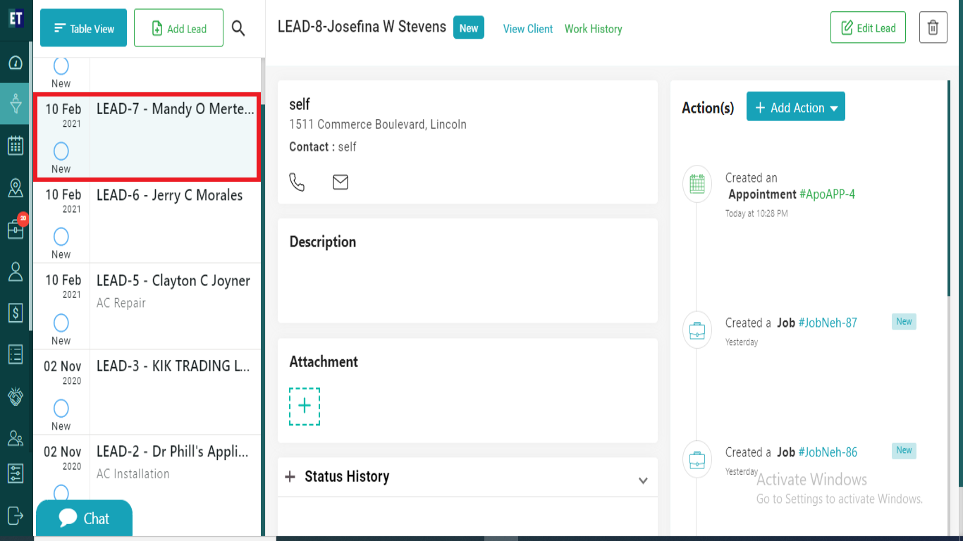Select LEAD-2 - Dr Phill's Appli lead

(x=147, y=485)
